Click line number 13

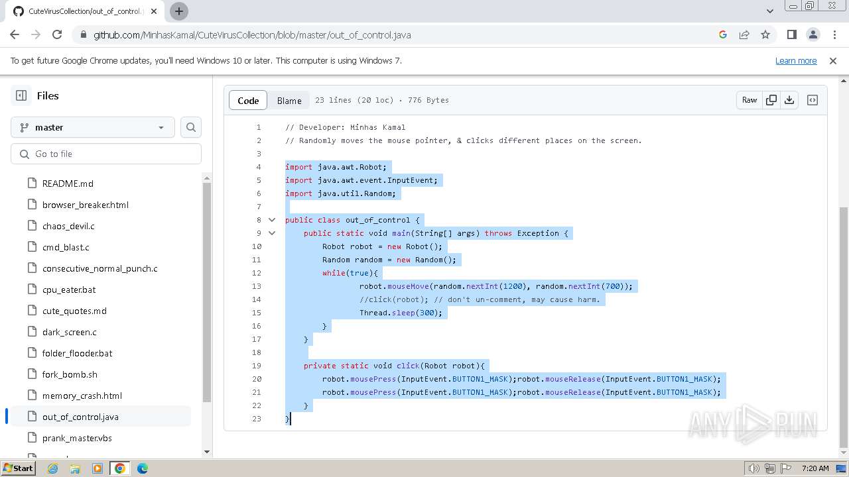pos(257,286)
